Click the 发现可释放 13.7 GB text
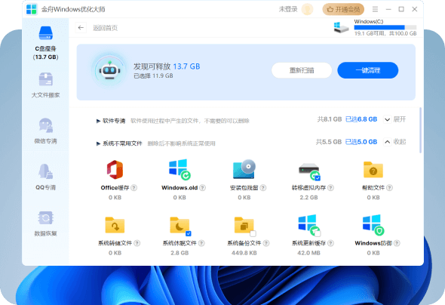445x305 pixels. [167, 66]
